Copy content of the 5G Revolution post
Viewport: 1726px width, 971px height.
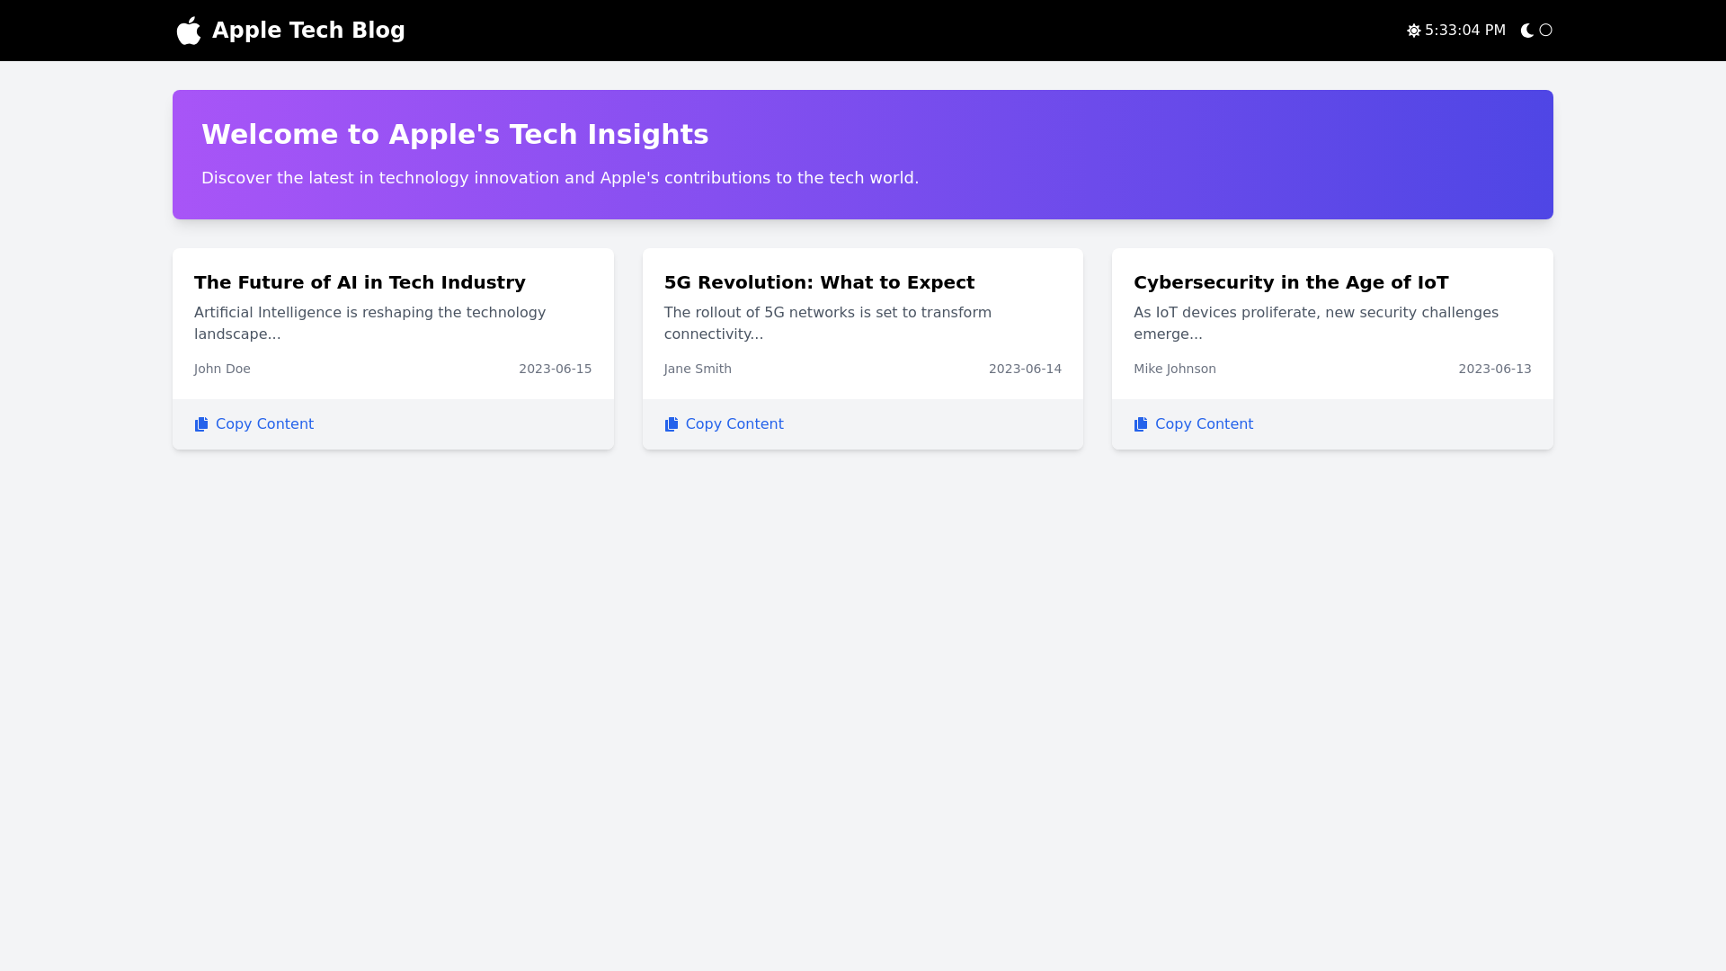click(724, 424)
